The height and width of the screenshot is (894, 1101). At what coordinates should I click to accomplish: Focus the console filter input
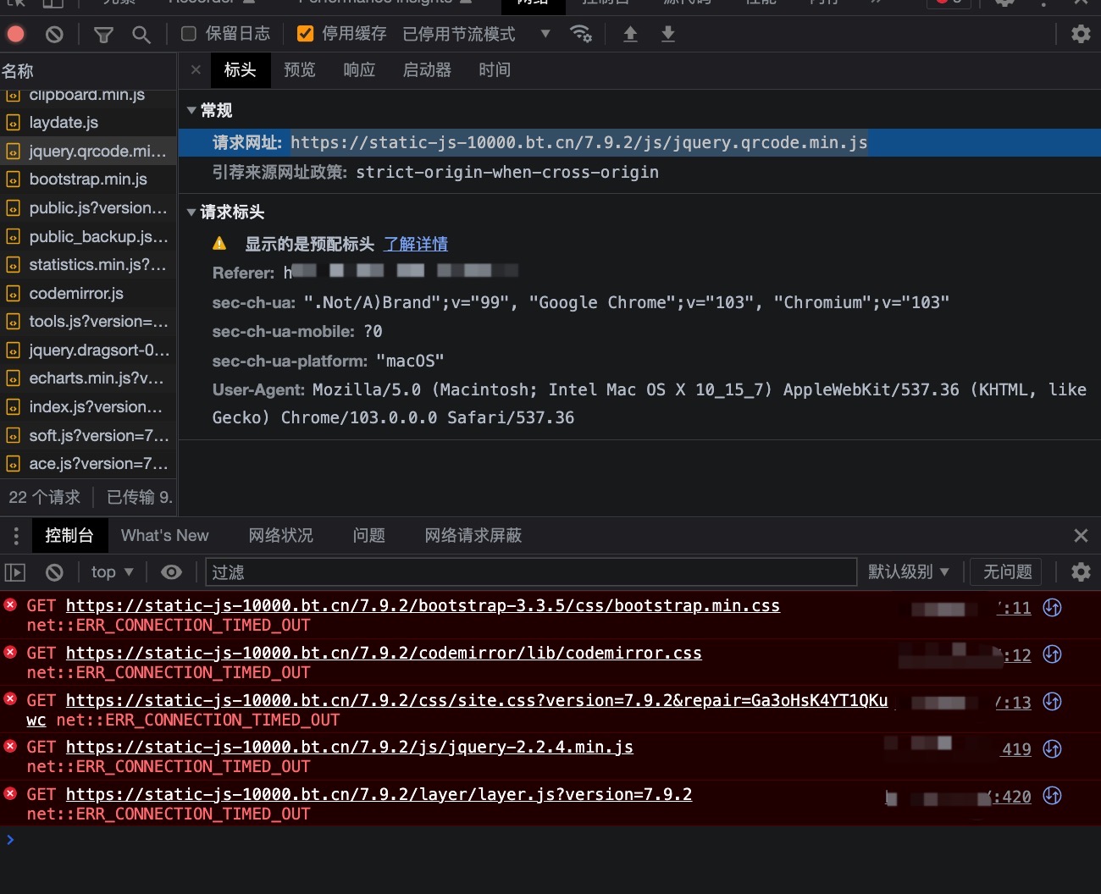pyautogui.click(x=531, y=572)
